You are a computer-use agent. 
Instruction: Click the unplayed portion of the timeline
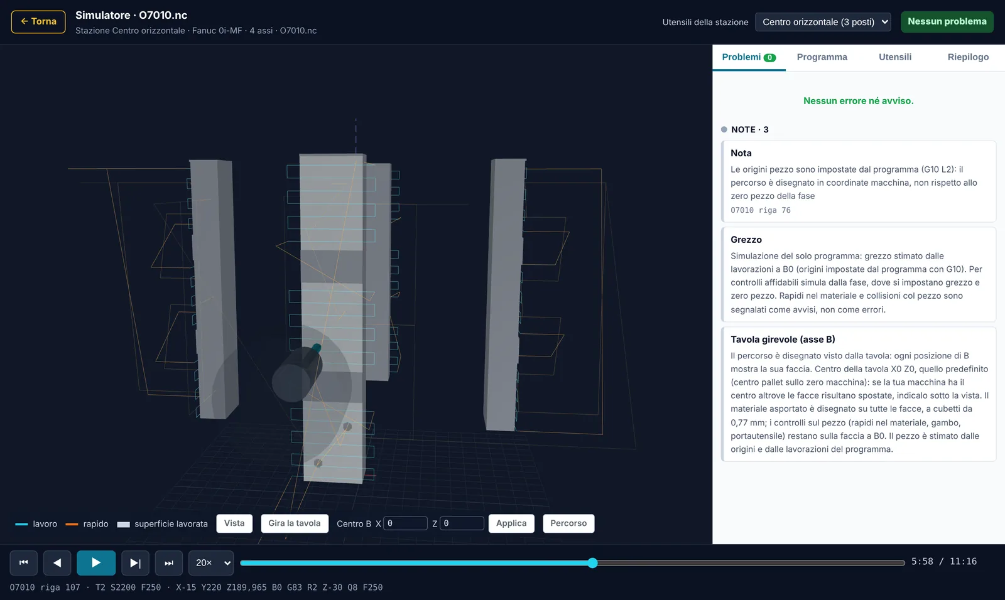coord(751,563)
